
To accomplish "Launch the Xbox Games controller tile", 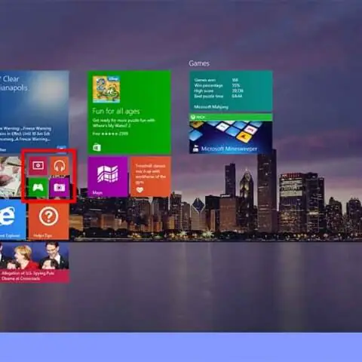I will [x=38, y=187].
